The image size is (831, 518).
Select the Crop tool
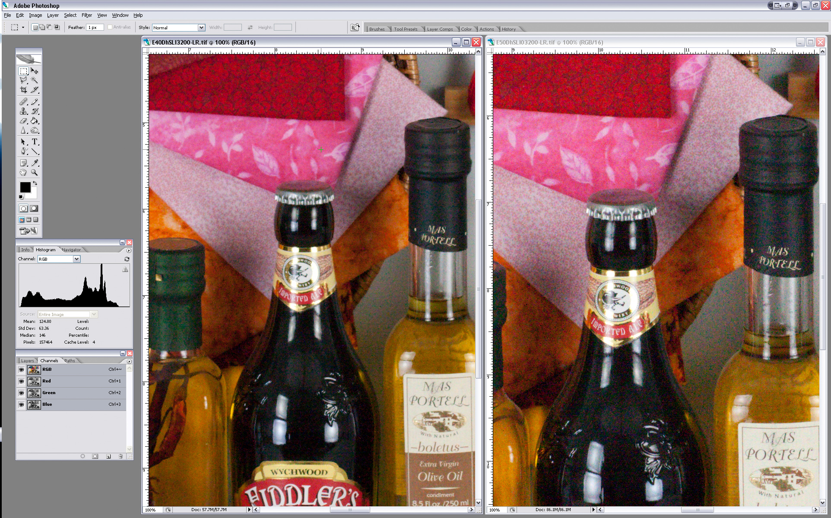(x=24, y=90)
